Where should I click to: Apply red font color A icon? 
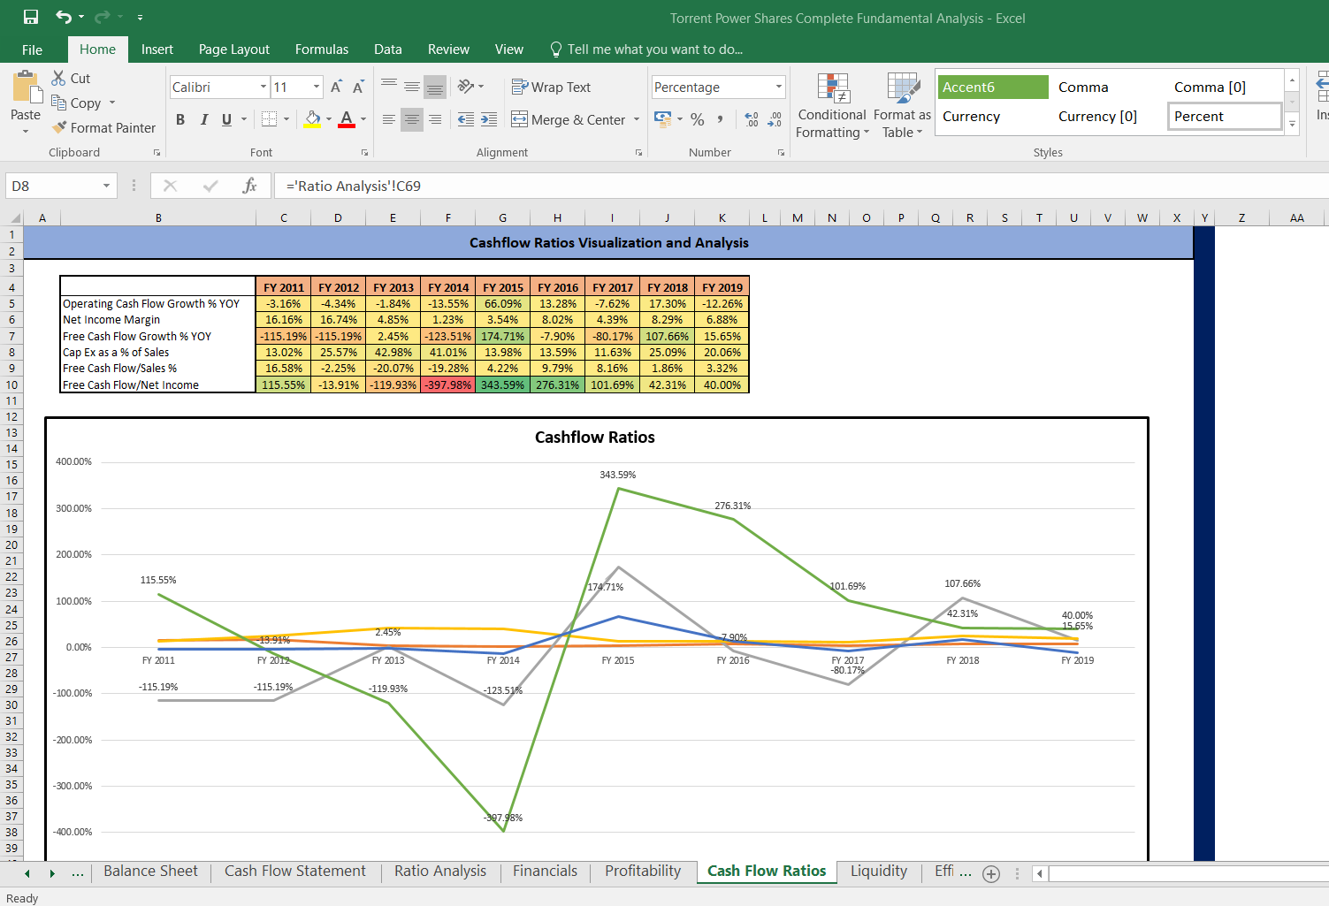347,119
